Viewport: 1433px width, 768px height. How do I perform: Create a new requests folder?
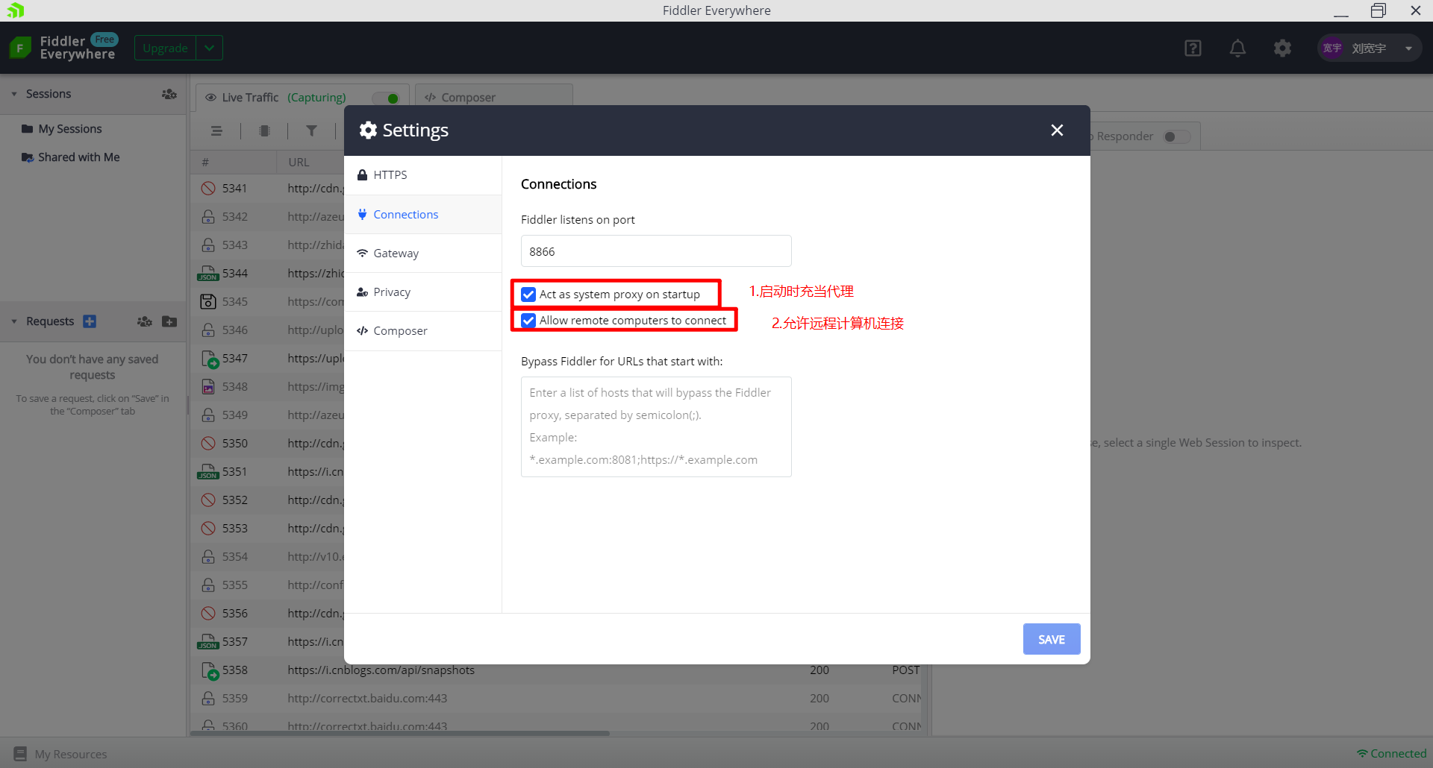pyautogui.click(x=169, y=321)
